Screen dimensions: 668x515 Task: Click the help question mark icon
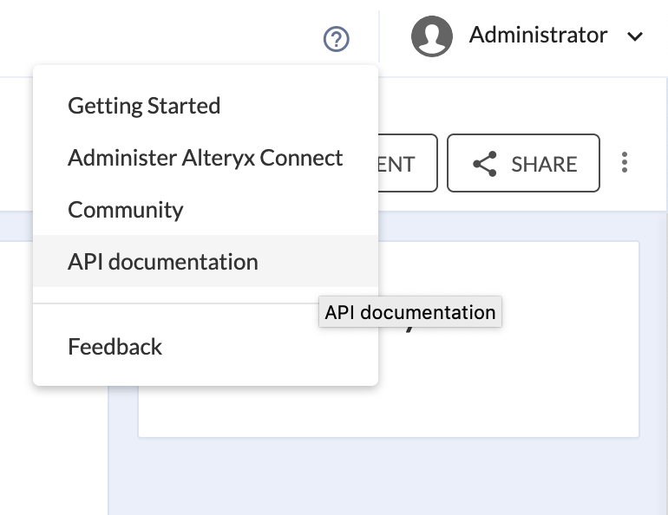pyautogui.click(x=336, y=39)
